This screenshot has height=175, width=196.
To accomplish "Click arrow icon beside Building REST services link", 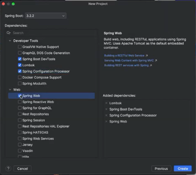I will (151, 65).
